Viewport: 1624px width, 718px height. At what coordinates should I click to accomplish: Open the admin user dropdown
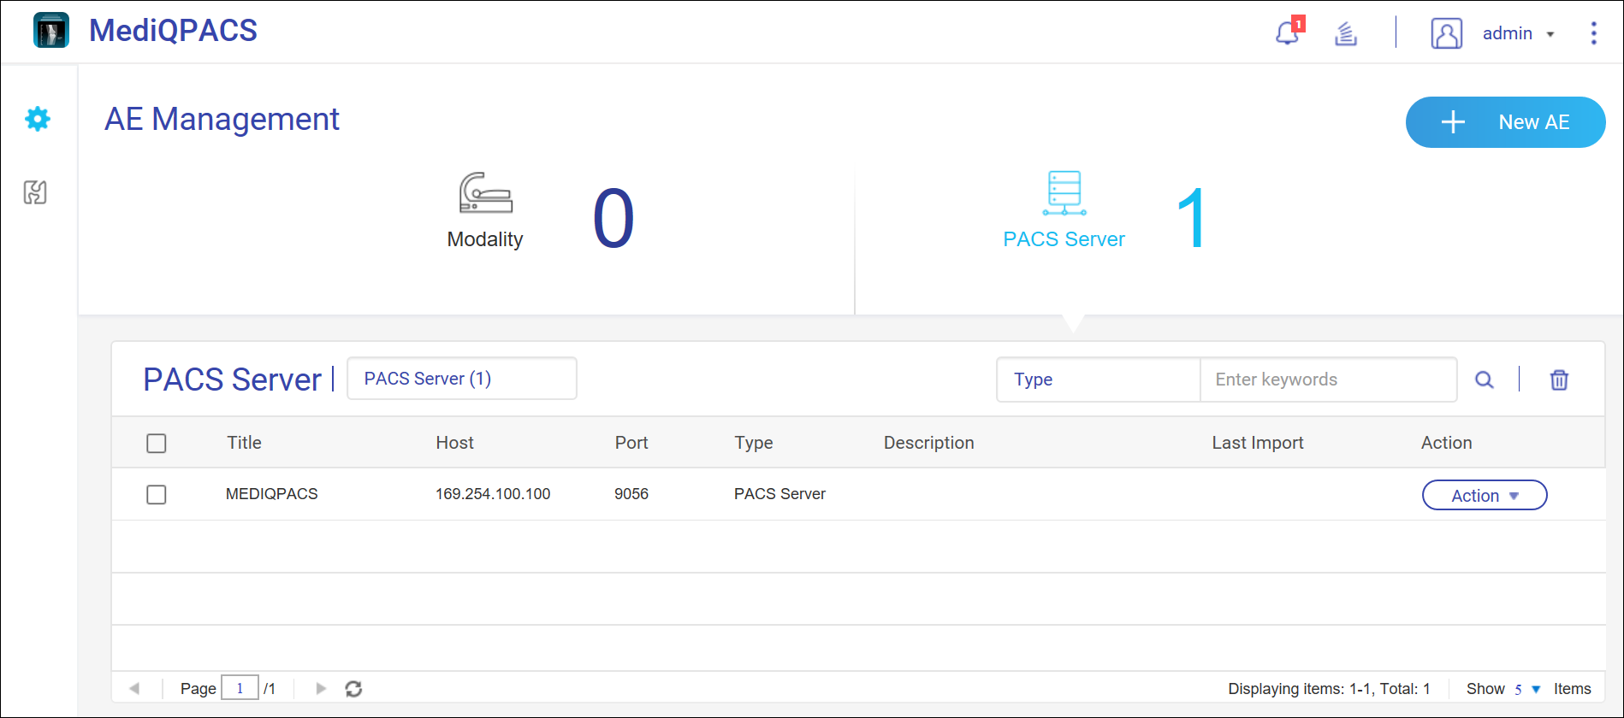[x=1518, y=34]
